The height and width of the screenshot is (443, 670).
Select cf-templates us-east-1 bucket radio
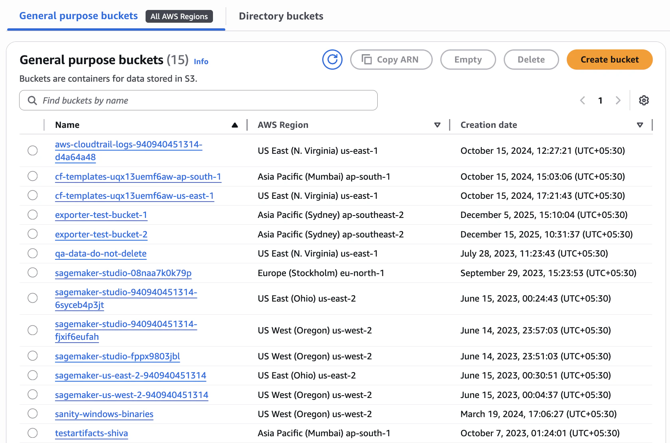coord(33,195)
